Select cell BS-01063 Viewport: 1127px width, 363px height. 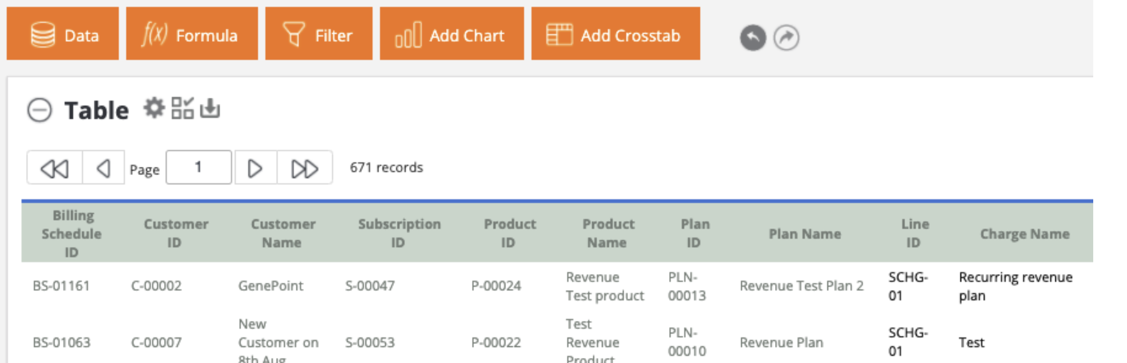point(61,342)
